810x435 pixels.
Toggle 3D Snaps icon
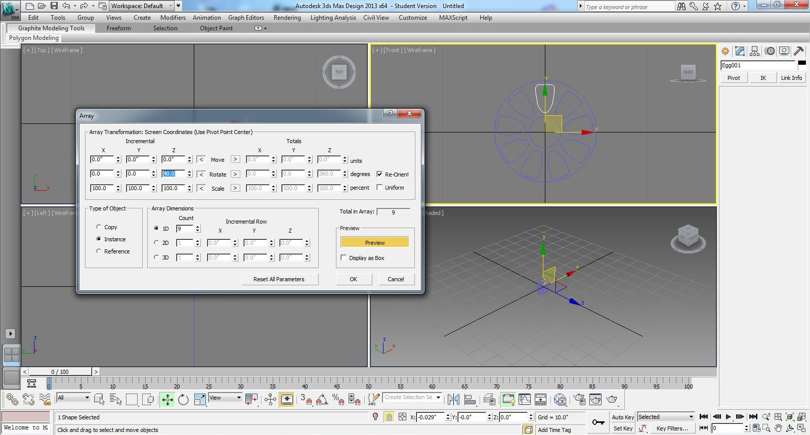pos(306,400)
